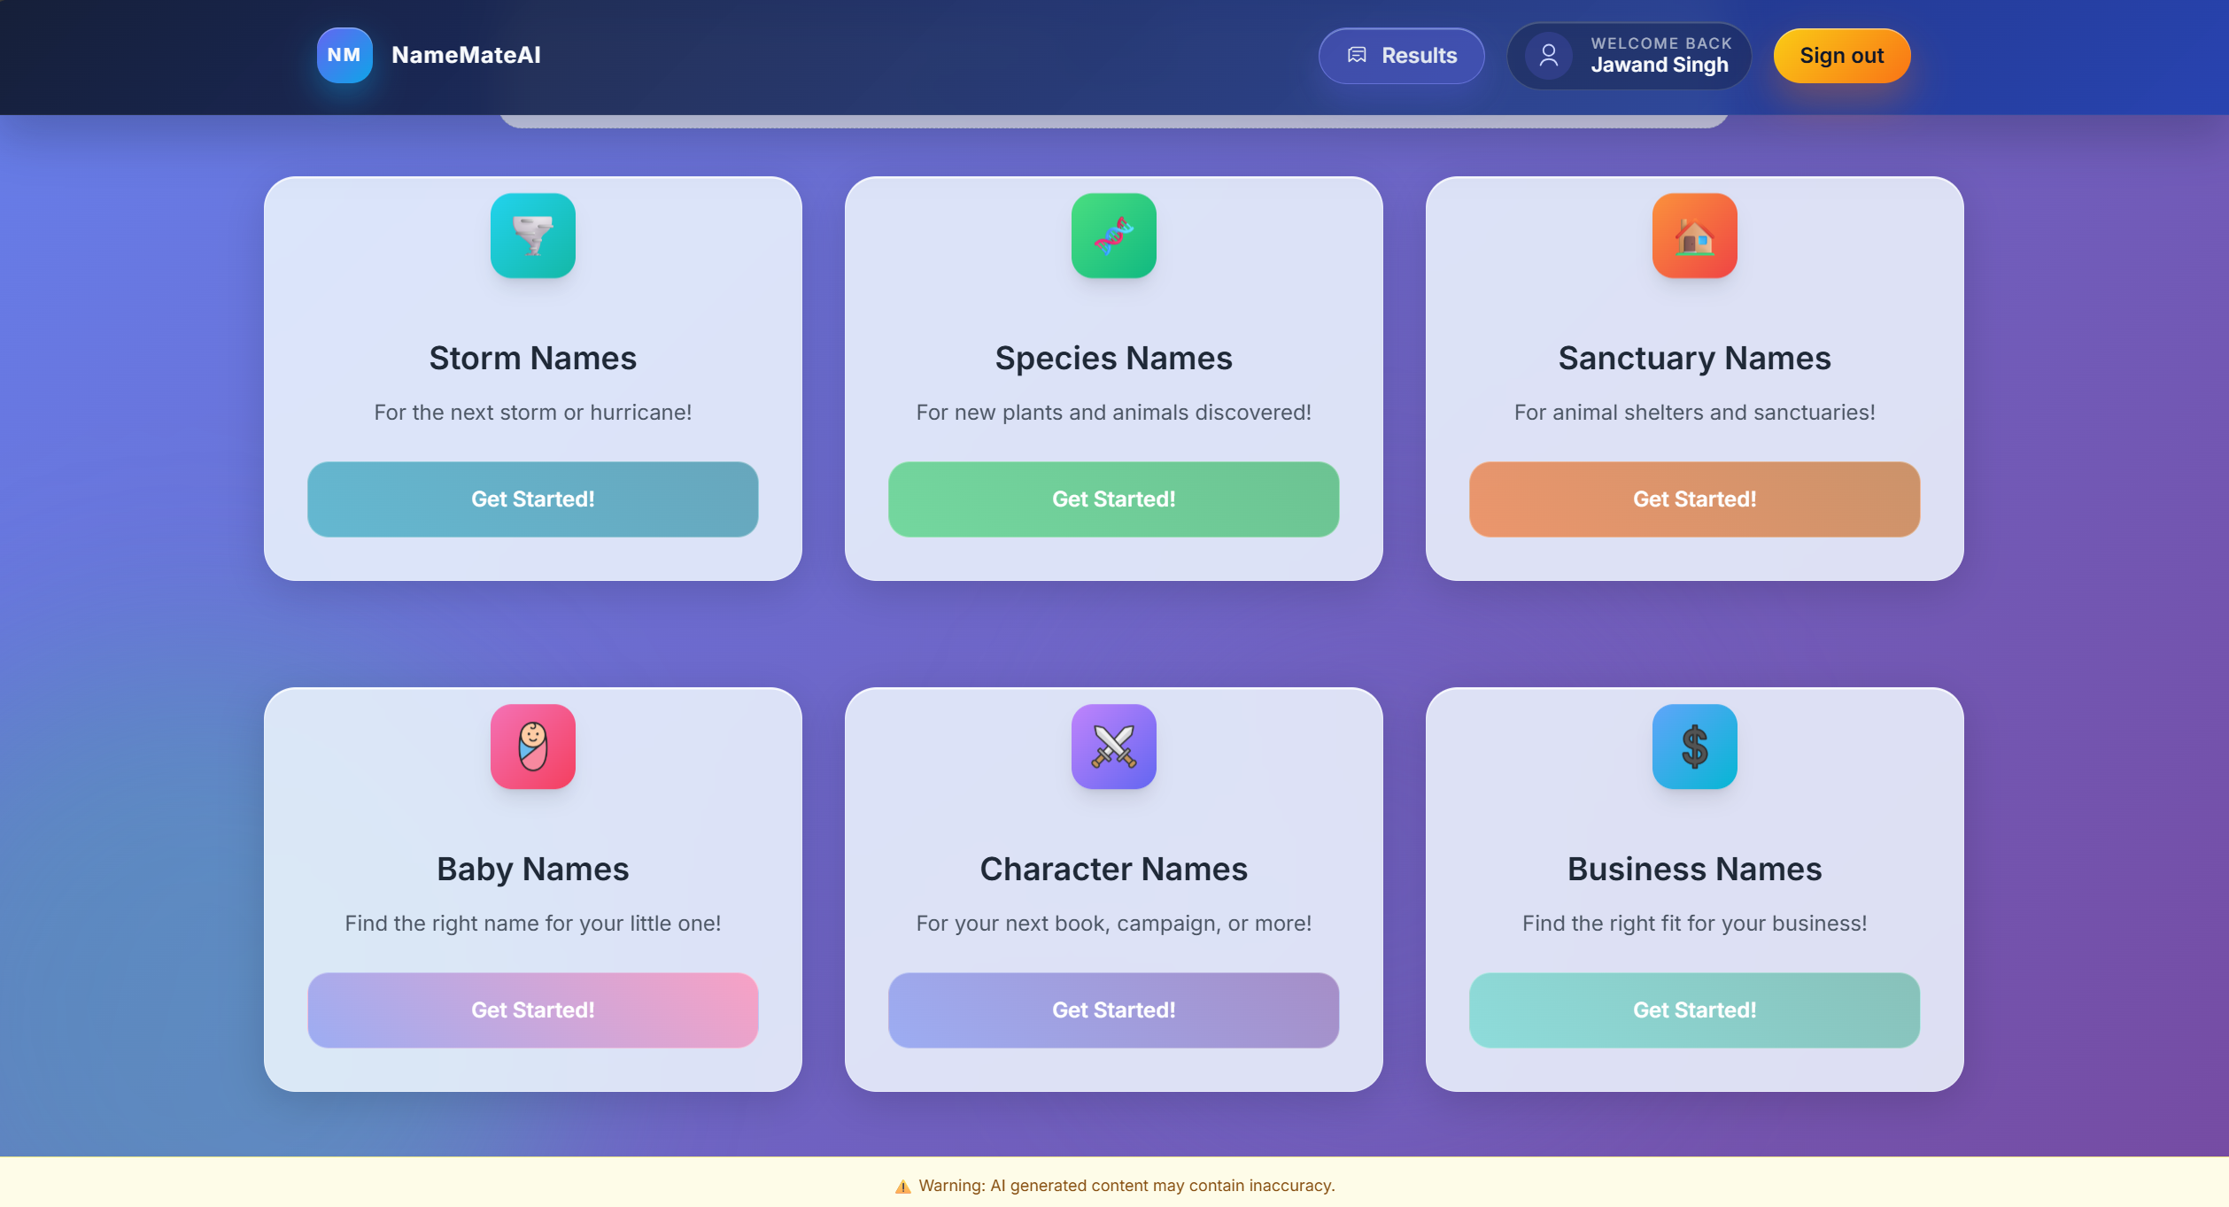Click the NameMateAI brand title
The height and width of the screenshot is (1207, 2229).
(466, 55)
